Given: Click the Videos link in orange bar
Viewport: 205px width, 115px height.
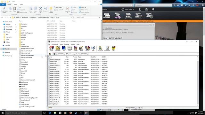Looking at the screenshot, I should 134,21.
